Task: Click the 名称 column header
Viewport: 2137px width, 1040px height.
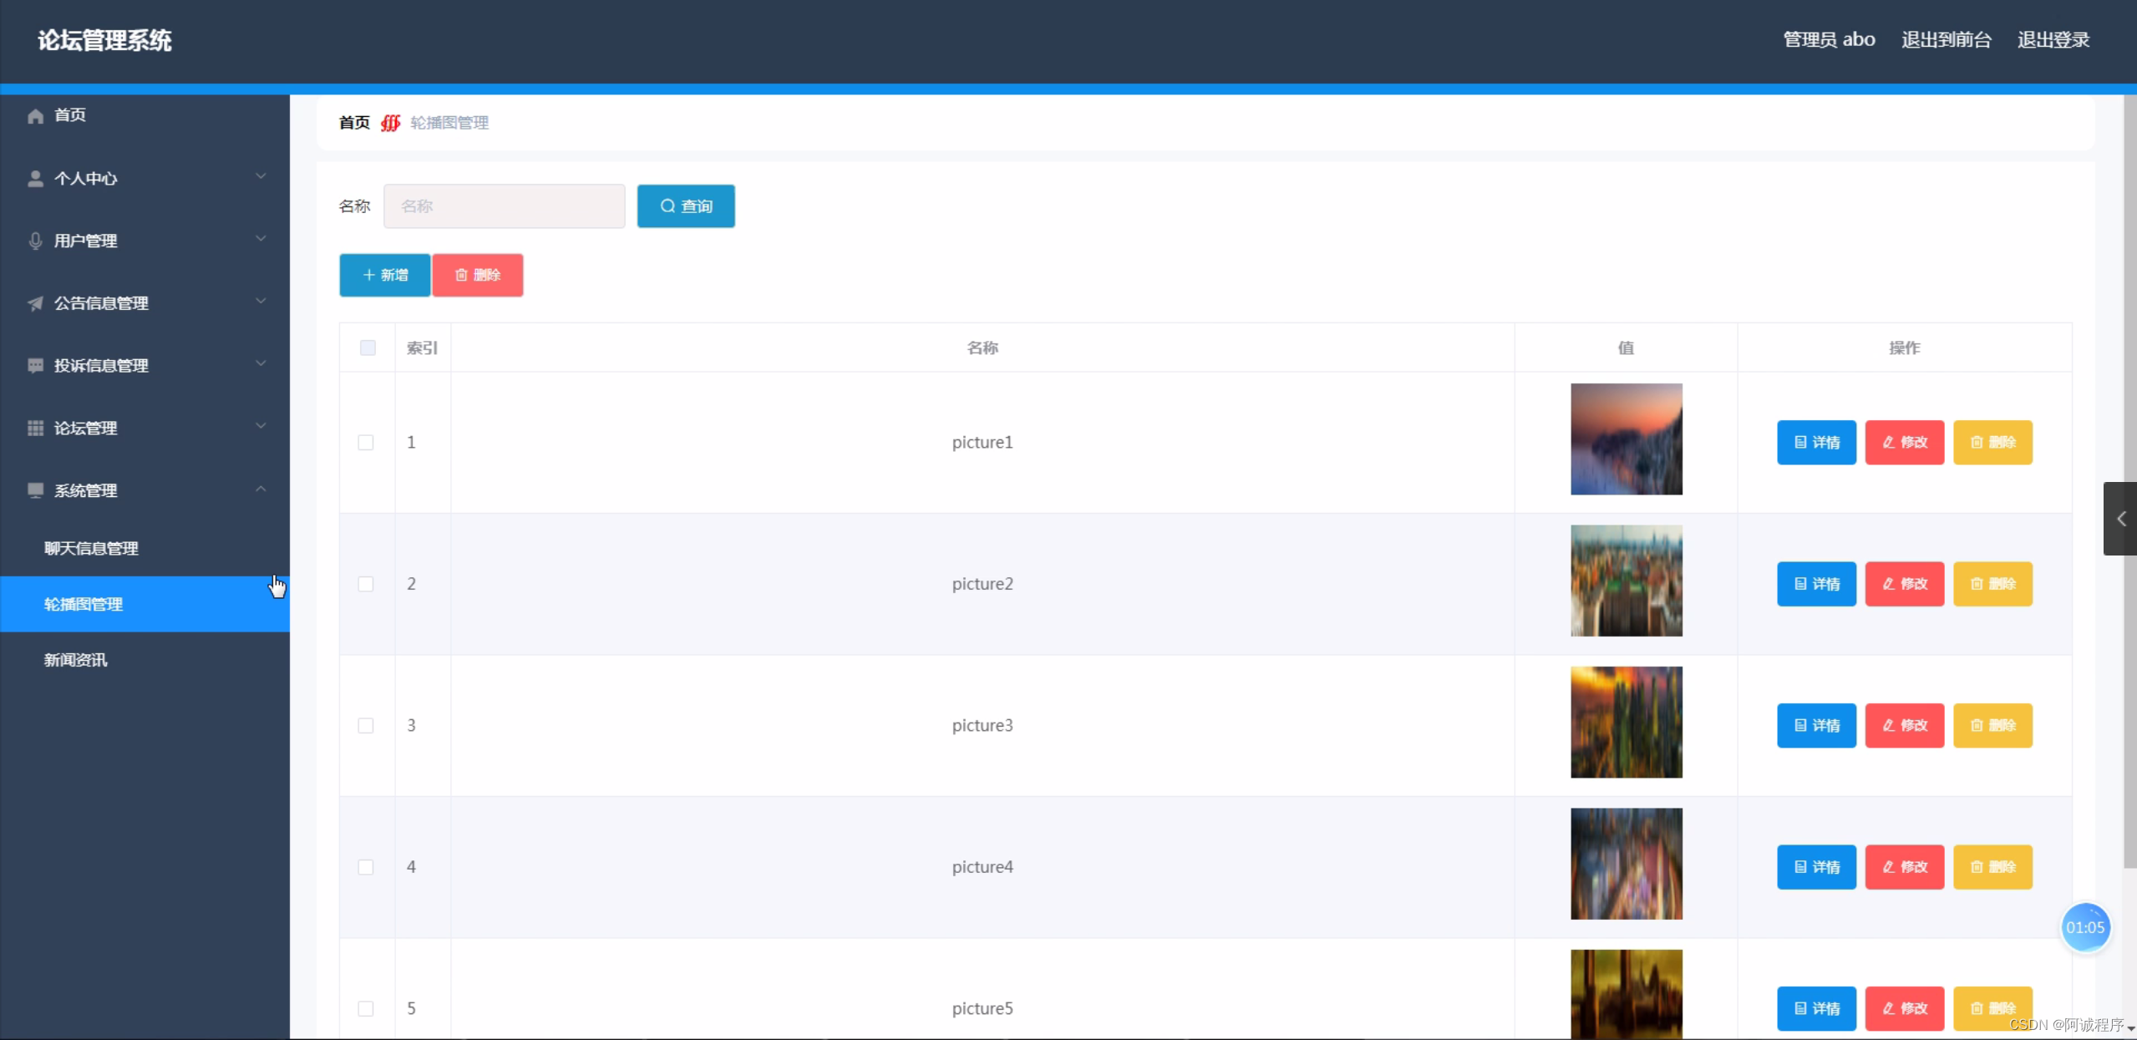Action: click(982, 348)
